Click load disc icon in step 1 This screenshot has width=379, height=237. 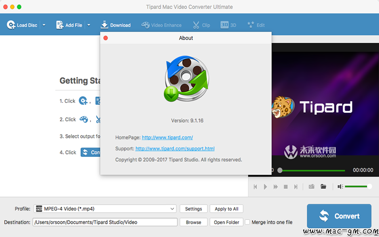(x=83, y=100)
